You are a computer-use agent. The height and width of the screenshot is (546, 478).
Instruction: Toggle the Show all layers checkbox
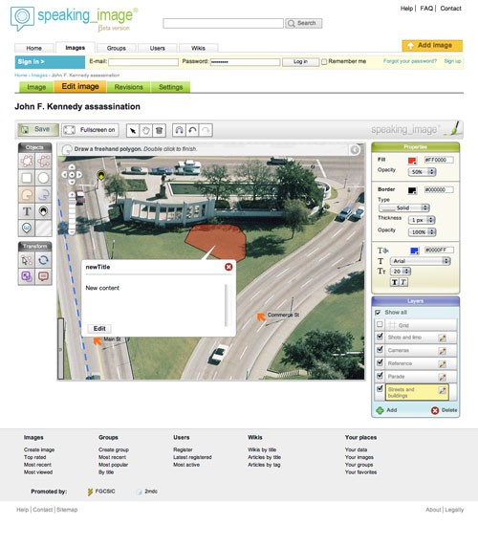point(378,313)
